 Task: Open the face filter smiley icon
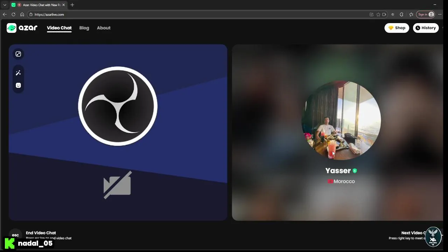click(x=18, y=85)
